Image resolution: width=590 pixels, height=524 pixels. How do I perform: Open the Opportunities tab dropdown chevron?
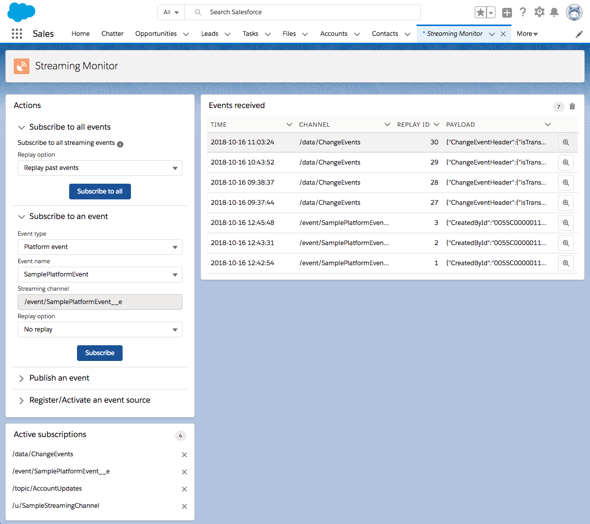[x=186, y=34]
